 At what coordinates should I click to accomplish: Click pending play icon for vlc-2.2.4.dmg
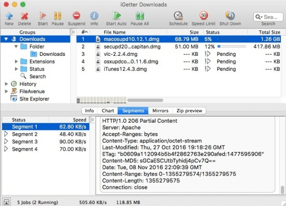[208, 54]
